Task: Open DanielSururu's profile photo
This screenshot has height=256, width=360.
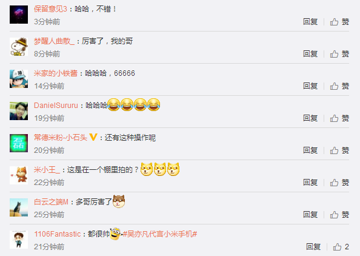Action: (x=19, y=111)
